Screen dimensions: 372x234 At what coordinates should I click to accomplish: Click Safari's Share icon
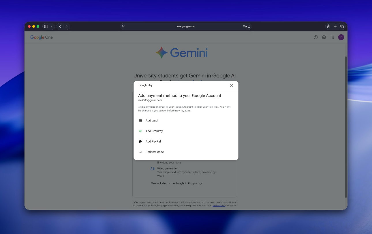tap(328, 26)
